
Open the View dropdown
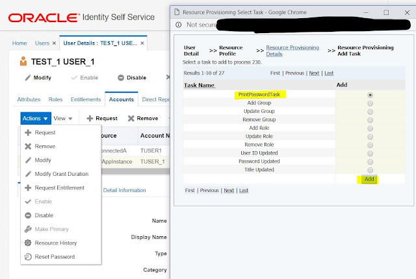click(63, 118)
